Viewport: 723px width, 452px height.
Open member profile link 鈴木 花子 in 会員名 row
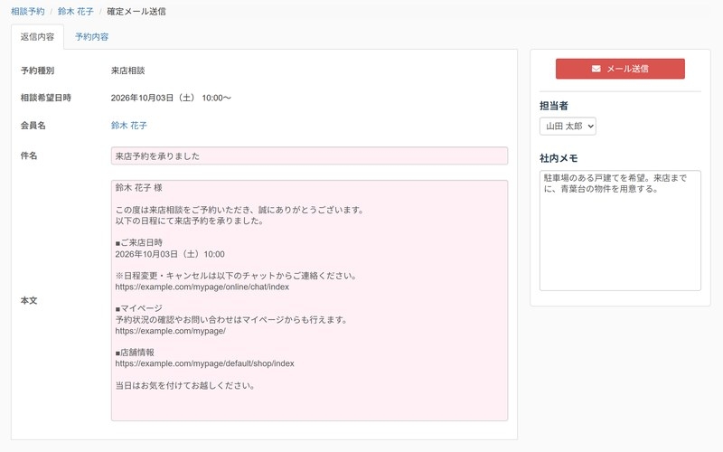pos(129,125)
